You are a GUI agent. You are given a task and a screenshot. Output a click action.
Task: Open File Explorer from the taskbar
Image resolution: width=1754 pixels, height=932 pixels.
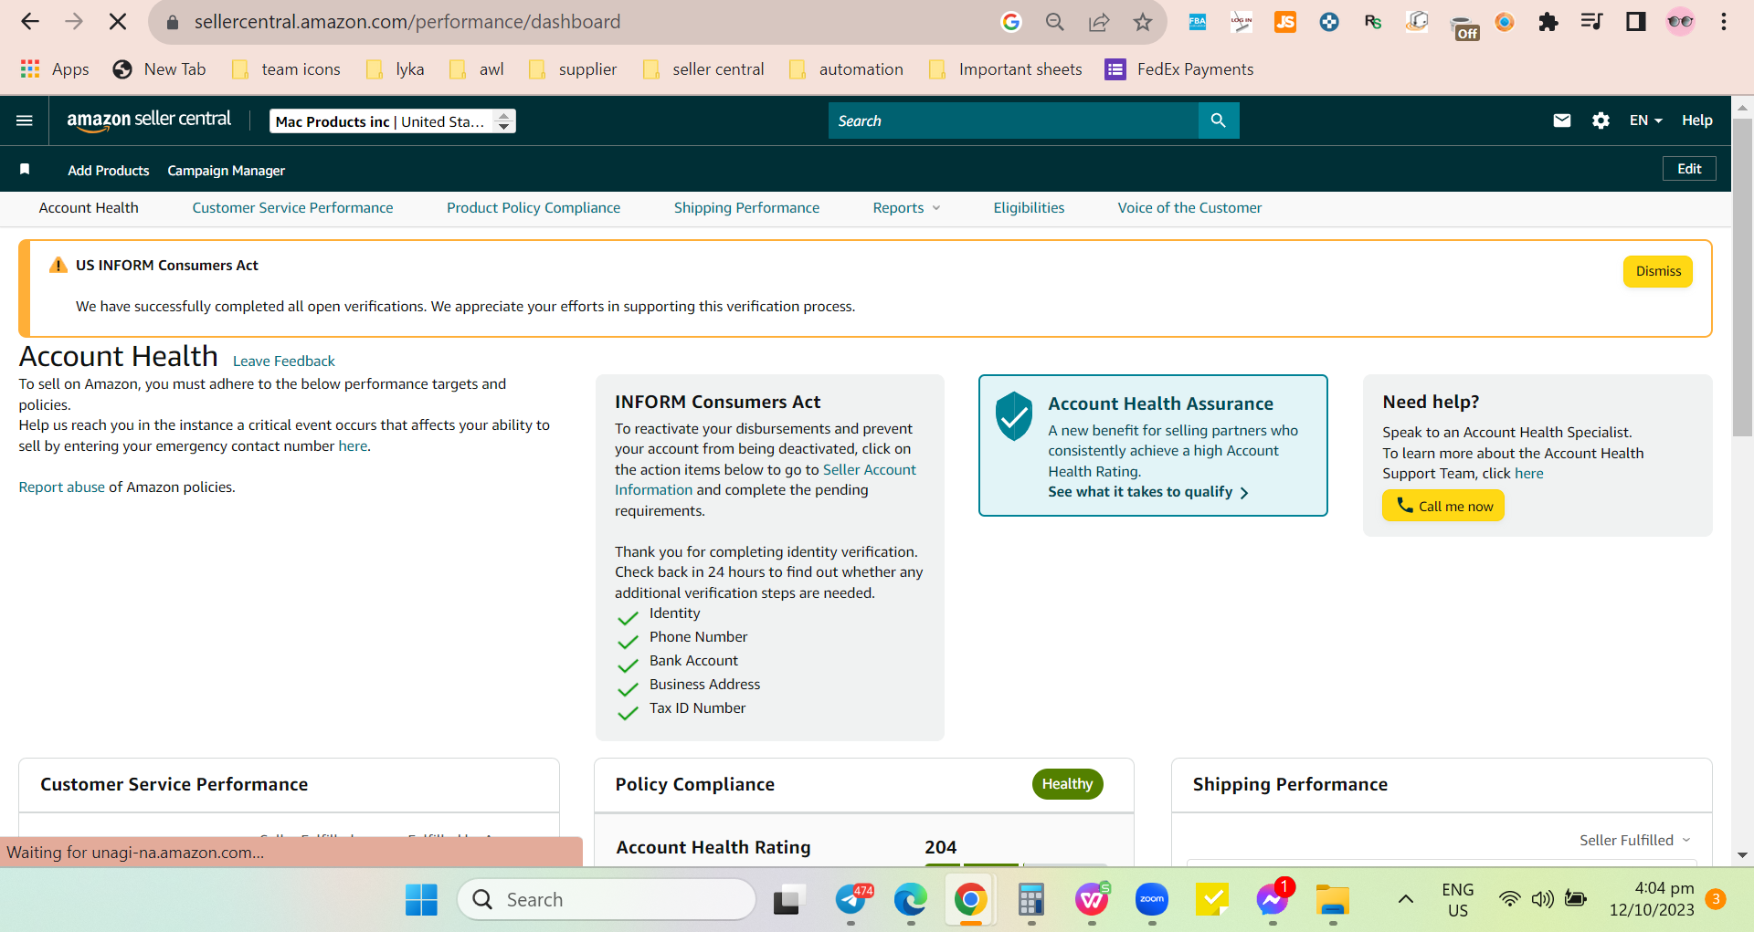click(x=1333, y=900)
